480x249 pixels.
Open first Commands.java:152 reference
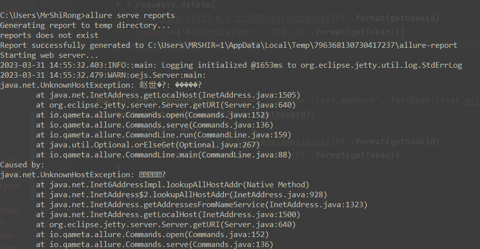click(x=229, y=115)
